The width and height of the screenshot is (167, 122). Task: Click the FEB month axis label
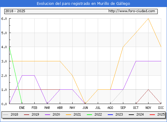coord(34,108)
